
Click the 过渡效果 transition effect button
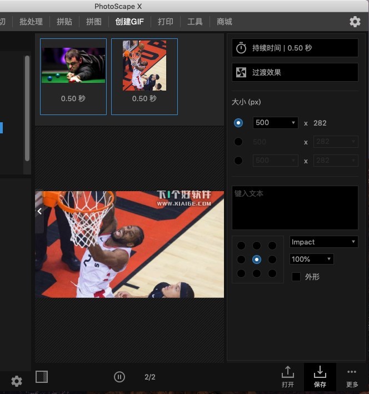coord(295,72)
